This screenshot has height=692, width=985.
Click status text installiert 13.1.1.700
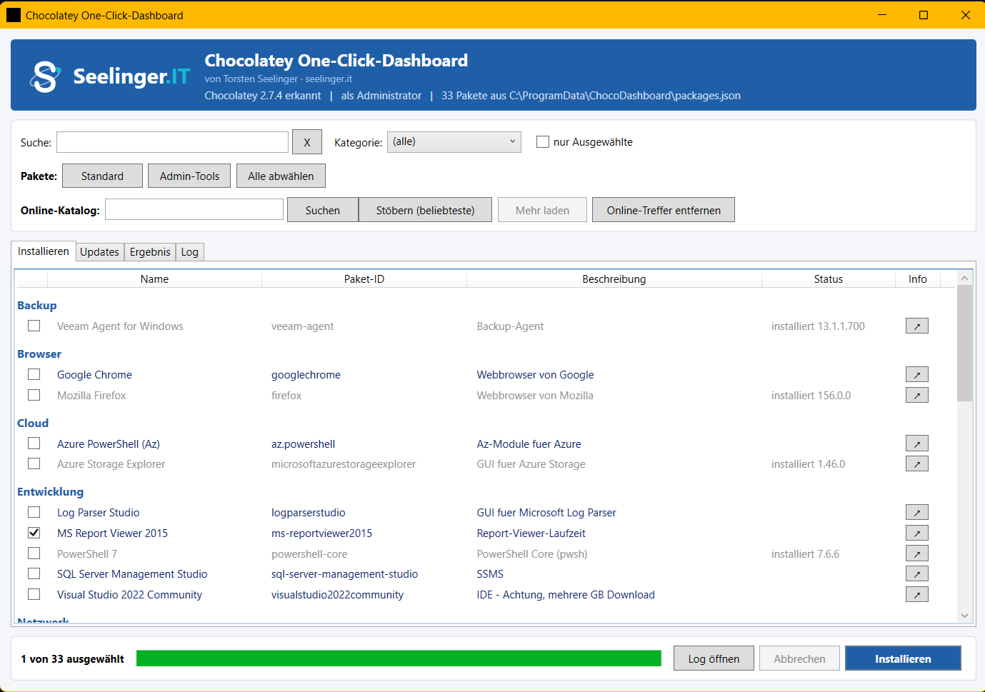point(818,326)
